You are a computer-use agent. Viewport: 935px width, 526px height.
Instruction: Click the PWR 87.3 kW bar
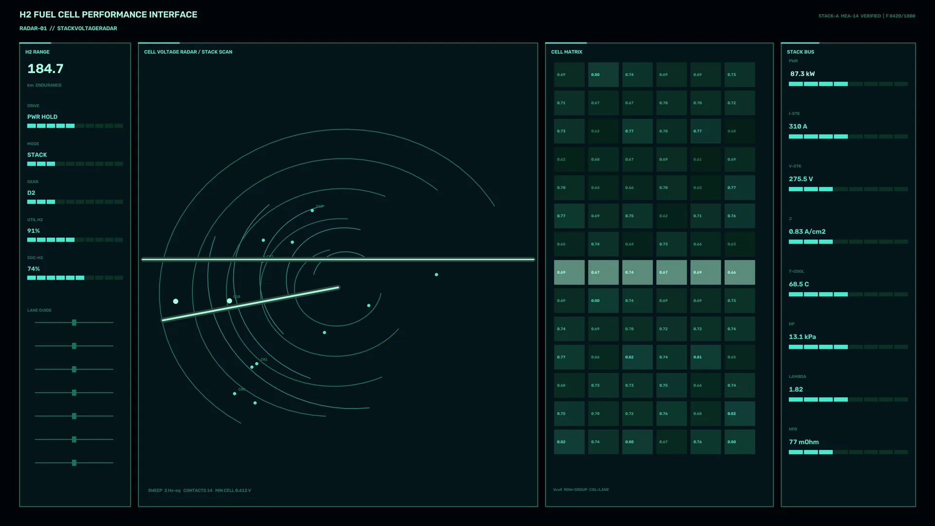(x=848, y=84)
